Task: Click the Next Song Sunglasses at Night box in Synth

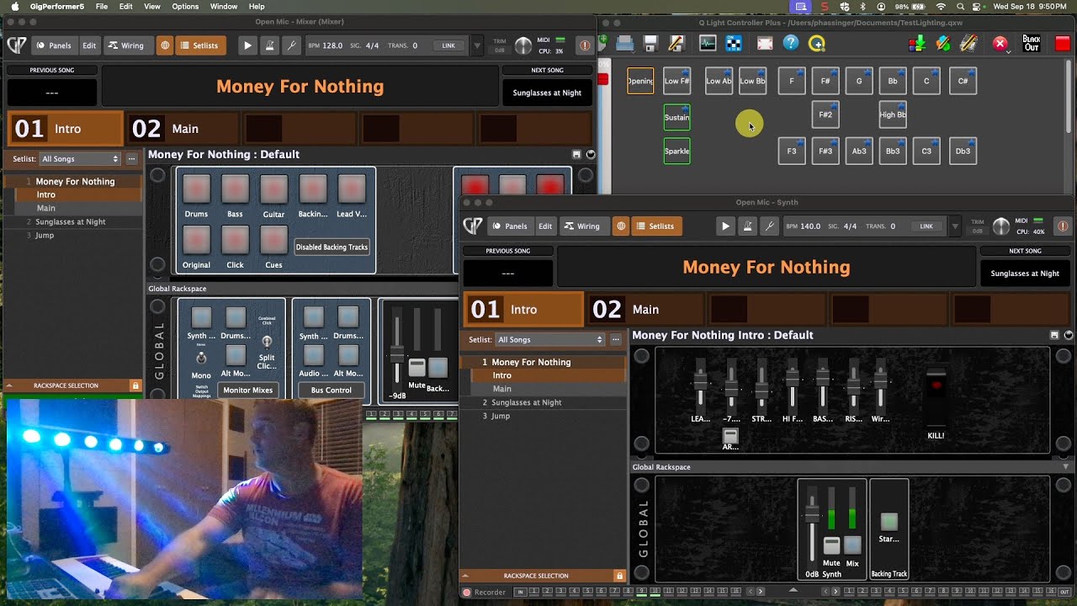Action: 1025,274
